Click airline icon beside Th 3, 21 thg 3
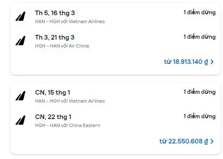 [21, 41]
